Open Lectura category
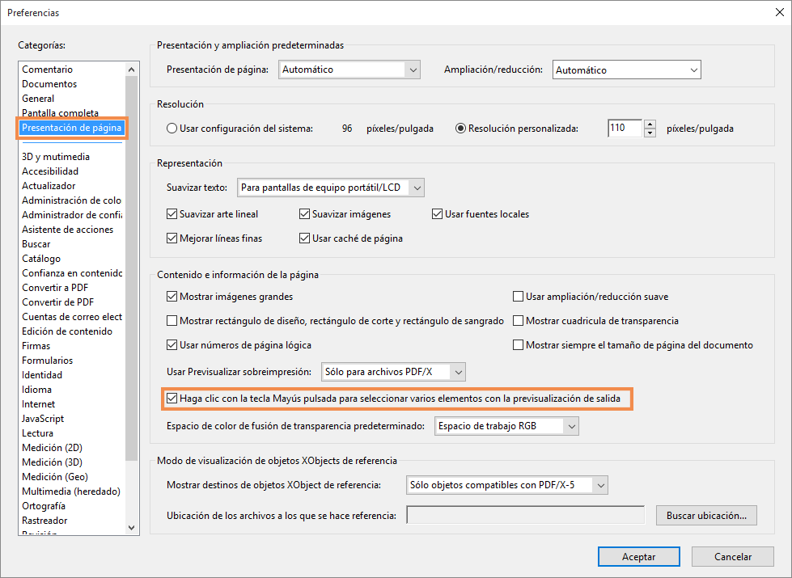 tap(37, 433)
